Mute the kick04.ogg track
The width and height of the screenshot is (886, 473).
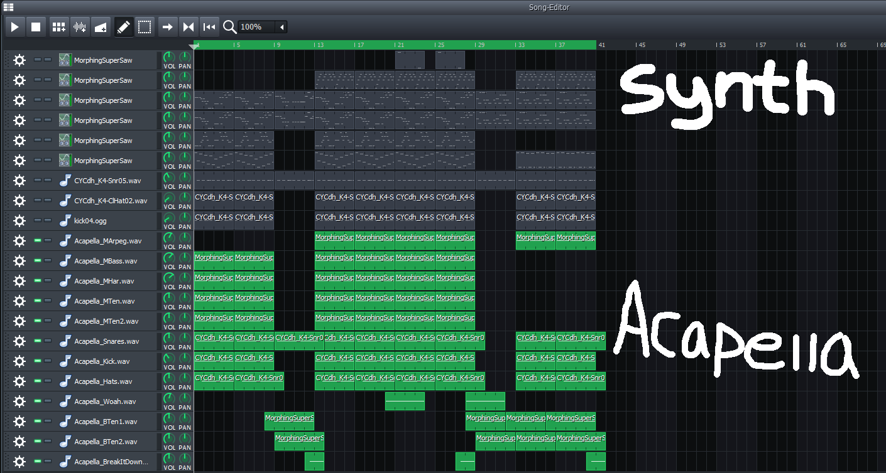37,220
